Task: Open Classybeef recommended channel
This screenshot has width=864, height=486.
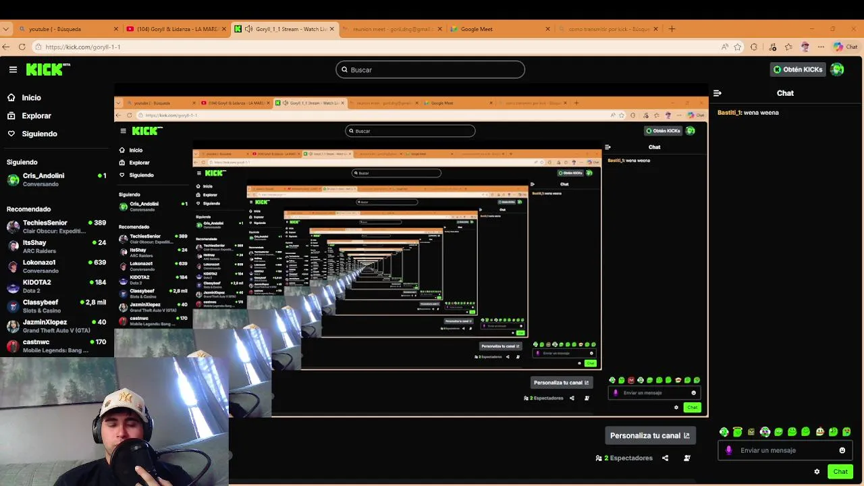Action: click(x=56, y=306)
